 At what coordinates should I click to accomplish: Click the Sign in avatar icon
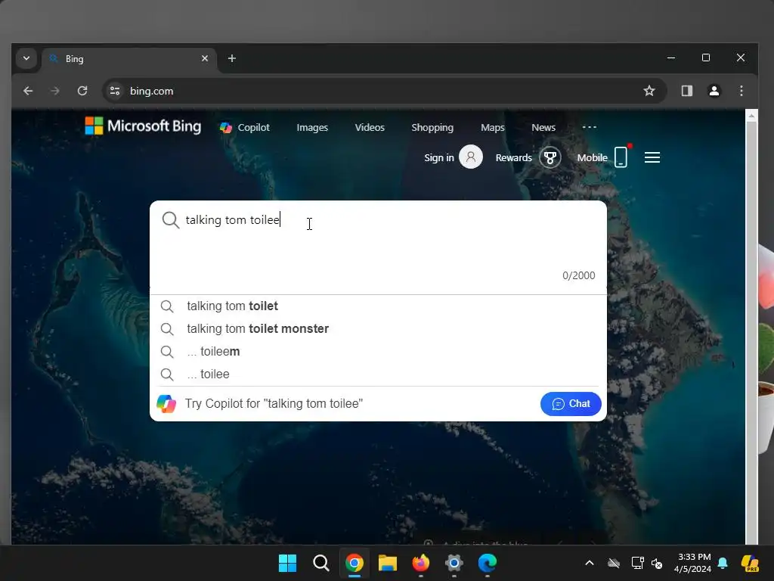click(471, 157)
